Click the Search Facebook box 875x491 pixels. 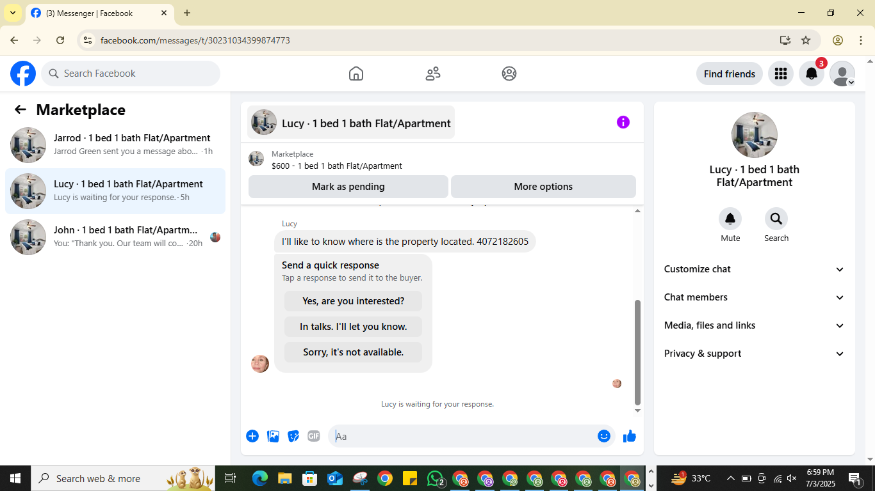(x=131, y=74)
